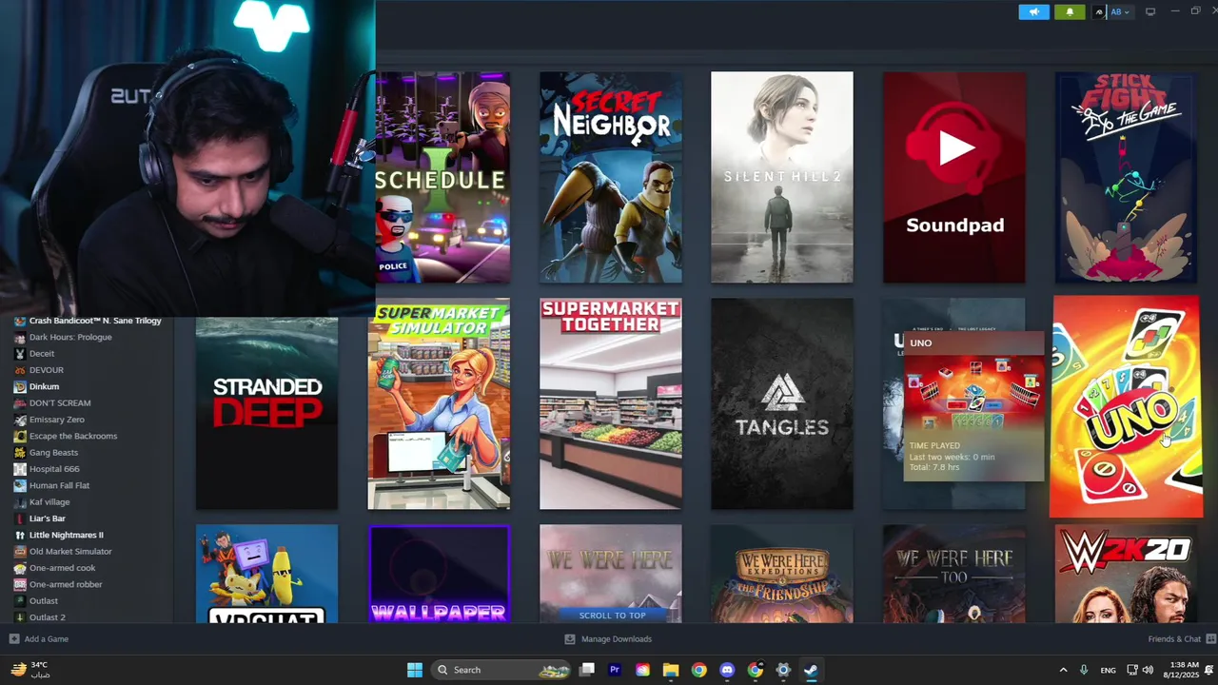Open Secret Neighbor game cover
The width and height of the screenshot is (1218, 685).
click(x=611, y=177)
